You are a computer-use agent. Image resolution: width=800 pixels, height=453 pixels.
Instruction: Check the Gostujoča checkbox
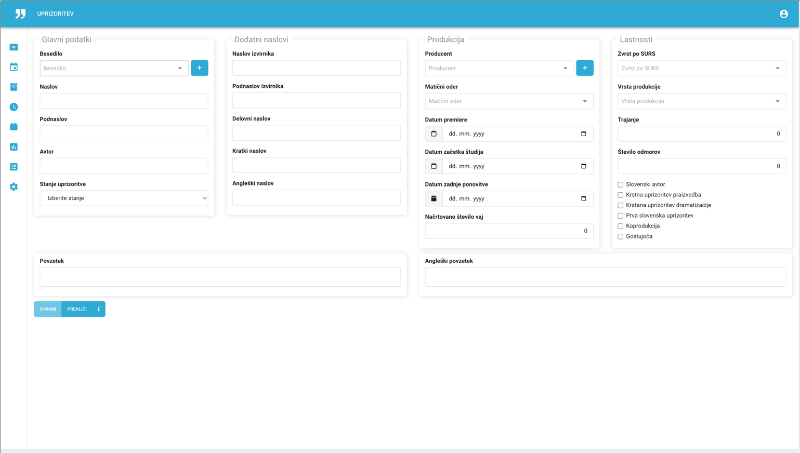point(620,236)
